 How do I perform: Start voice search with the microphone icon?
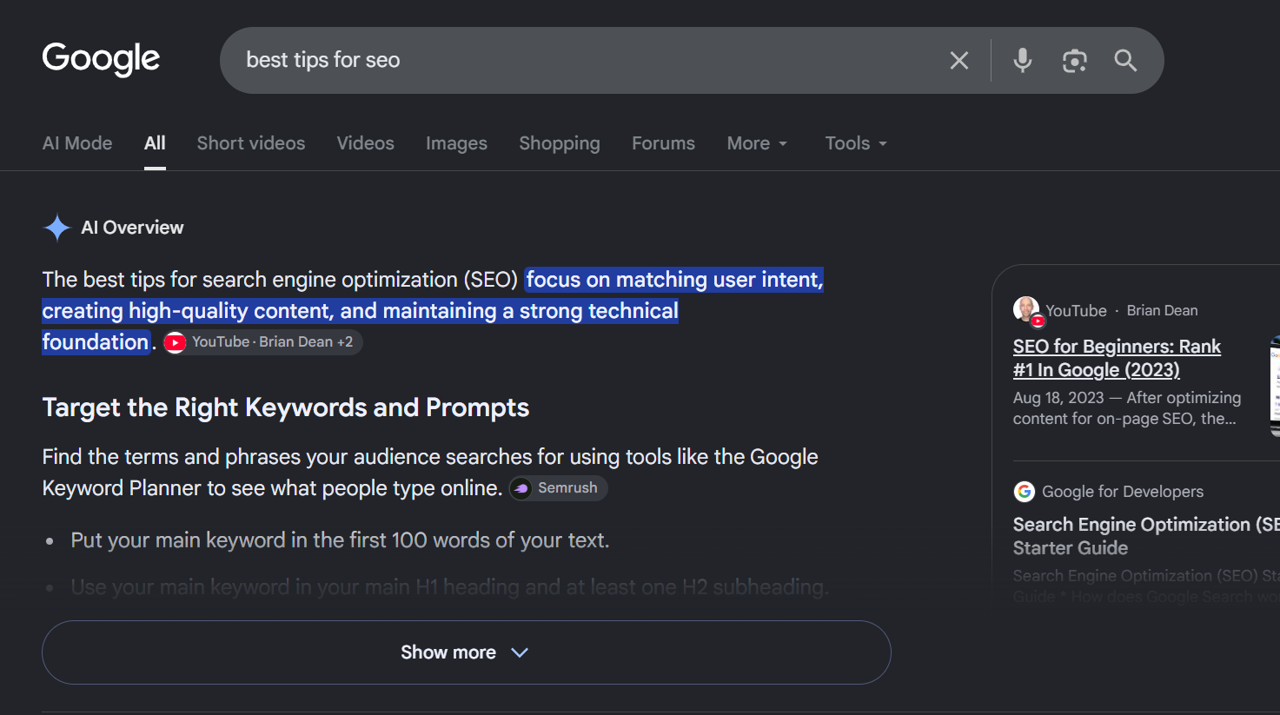(1023, 60)
